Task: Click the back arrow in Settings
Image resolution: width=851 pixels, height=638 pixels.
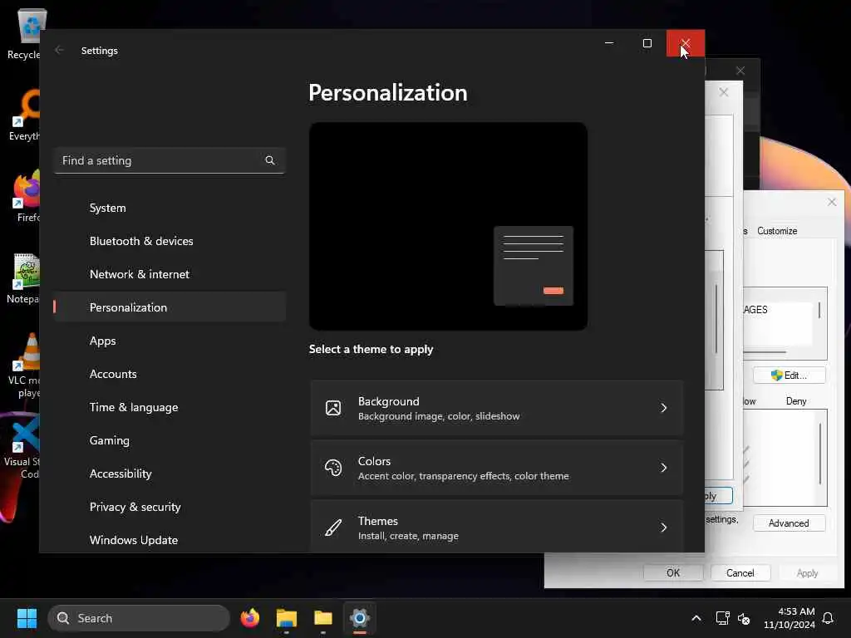Action: pyautogui.click(x=59, y=50)
